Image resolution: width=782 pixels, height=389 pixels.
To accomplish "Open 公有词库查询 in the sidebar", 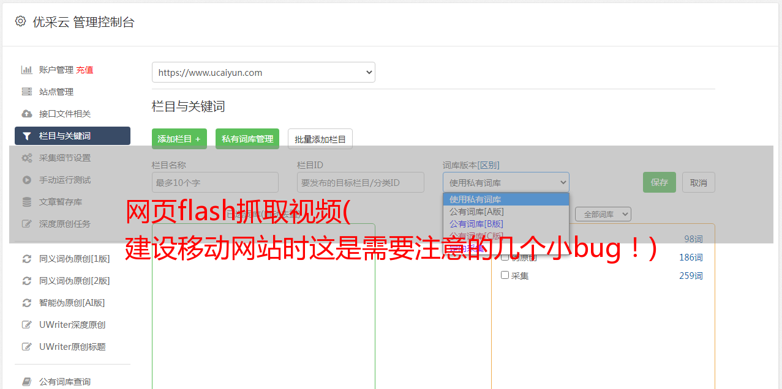I will (x=65, y=382).
